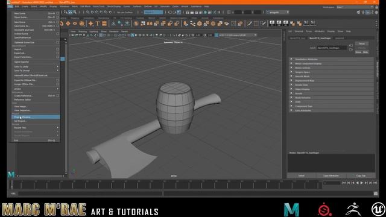
Task: Select the Type tool T shelf icon
Action: 98,24
